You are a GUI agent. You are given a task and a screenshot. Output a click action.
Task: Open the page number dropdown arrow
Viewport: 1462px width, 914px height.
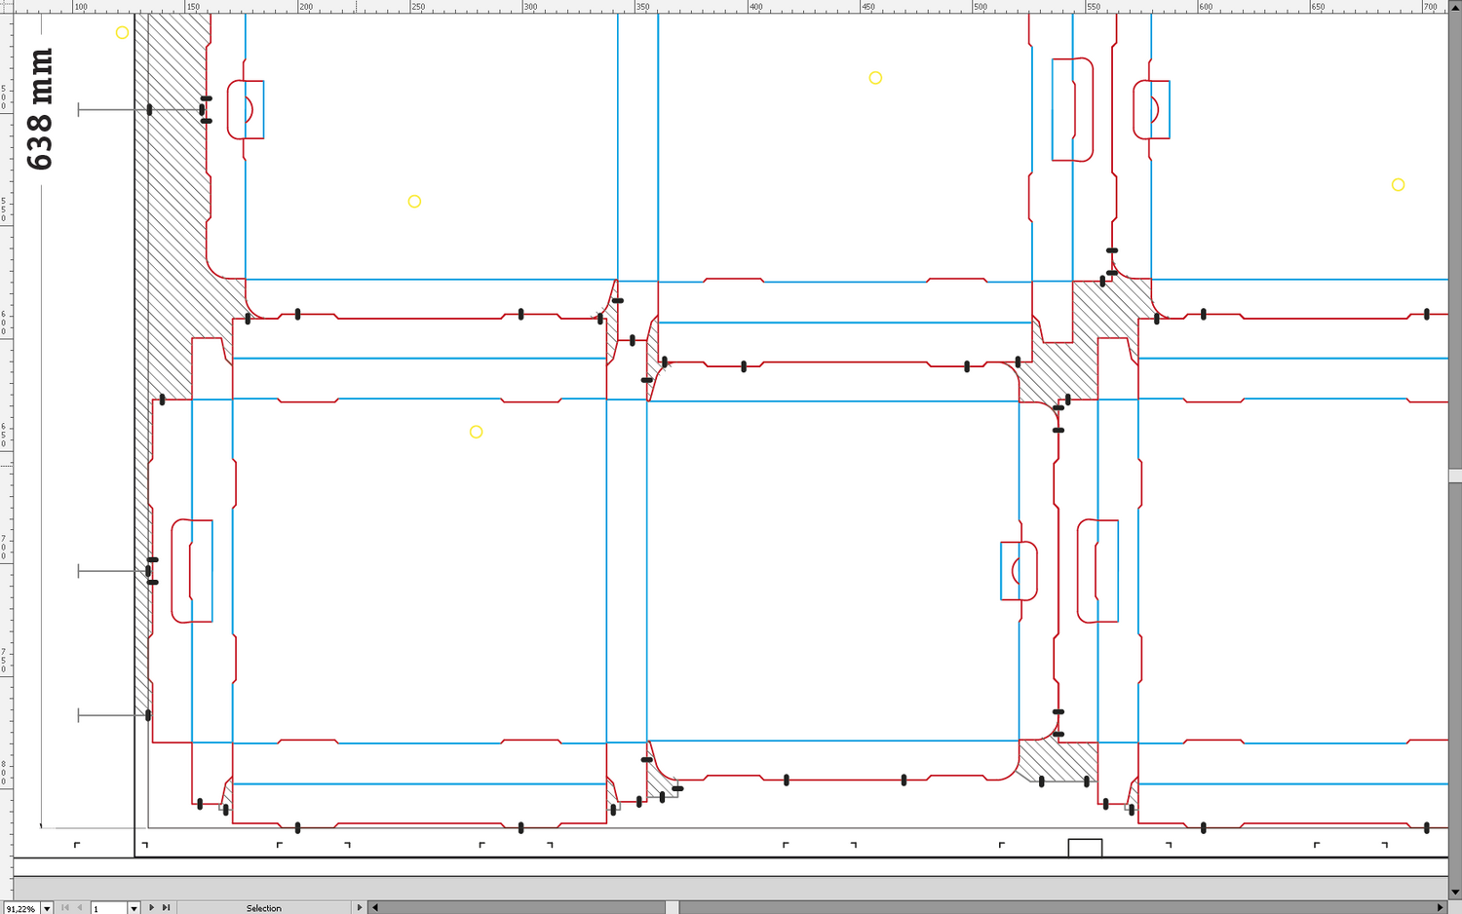(134, 908)
